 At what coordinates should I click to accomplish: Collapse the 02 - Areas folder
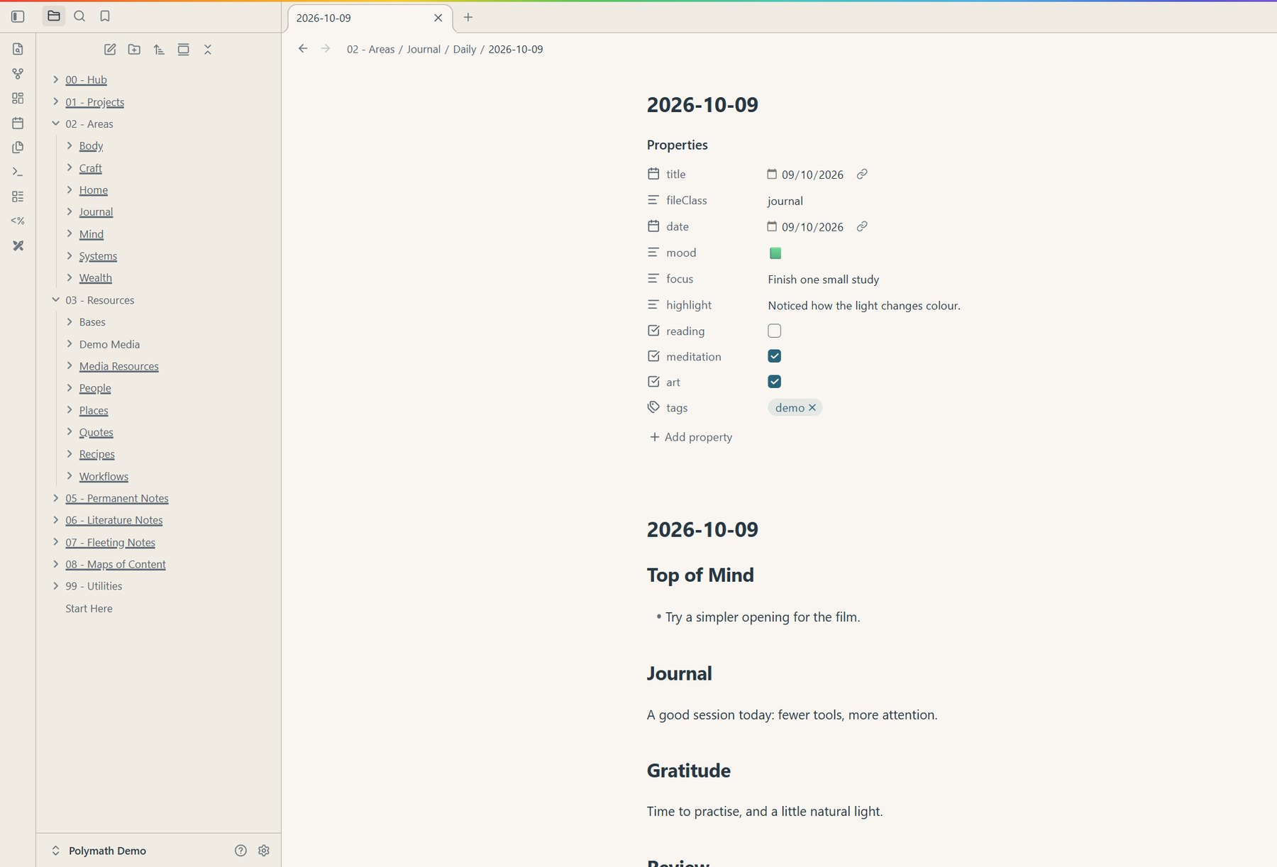tap(56, 123)
